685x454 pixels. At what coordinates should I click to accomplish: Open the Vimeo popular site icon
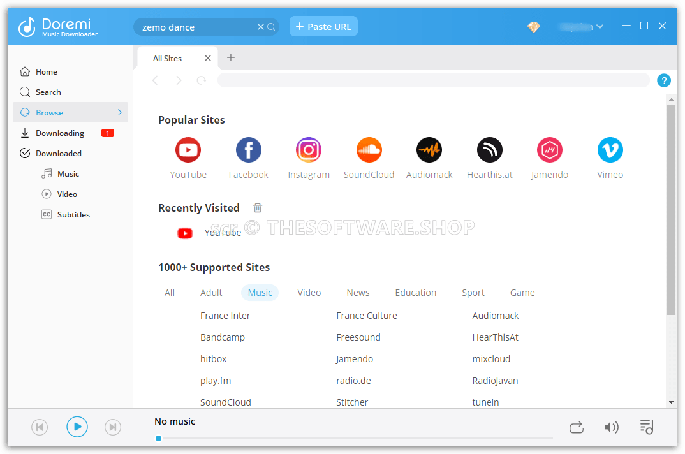point(610,150)
